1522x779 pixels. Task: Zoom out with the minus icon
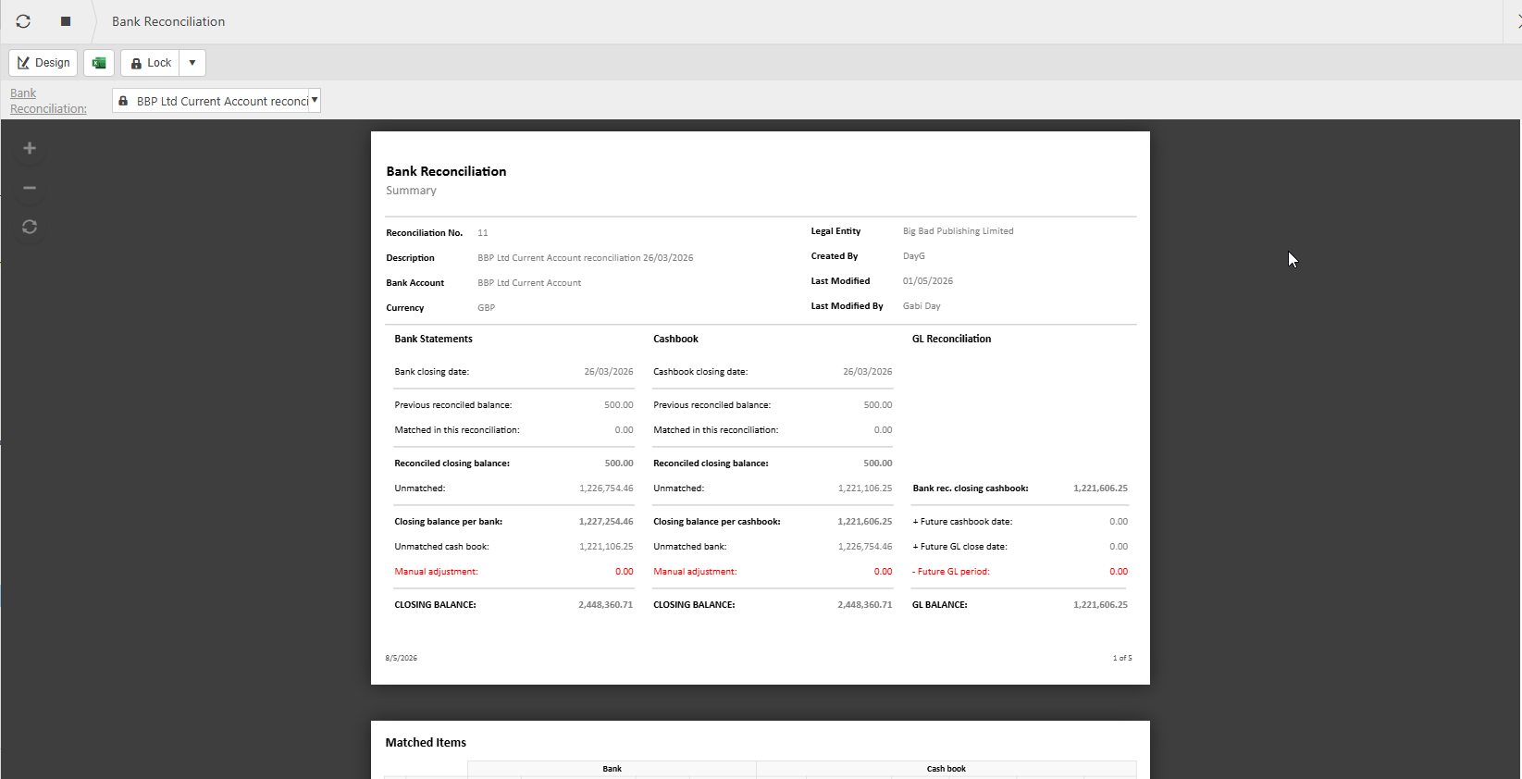tap(30, 188)
